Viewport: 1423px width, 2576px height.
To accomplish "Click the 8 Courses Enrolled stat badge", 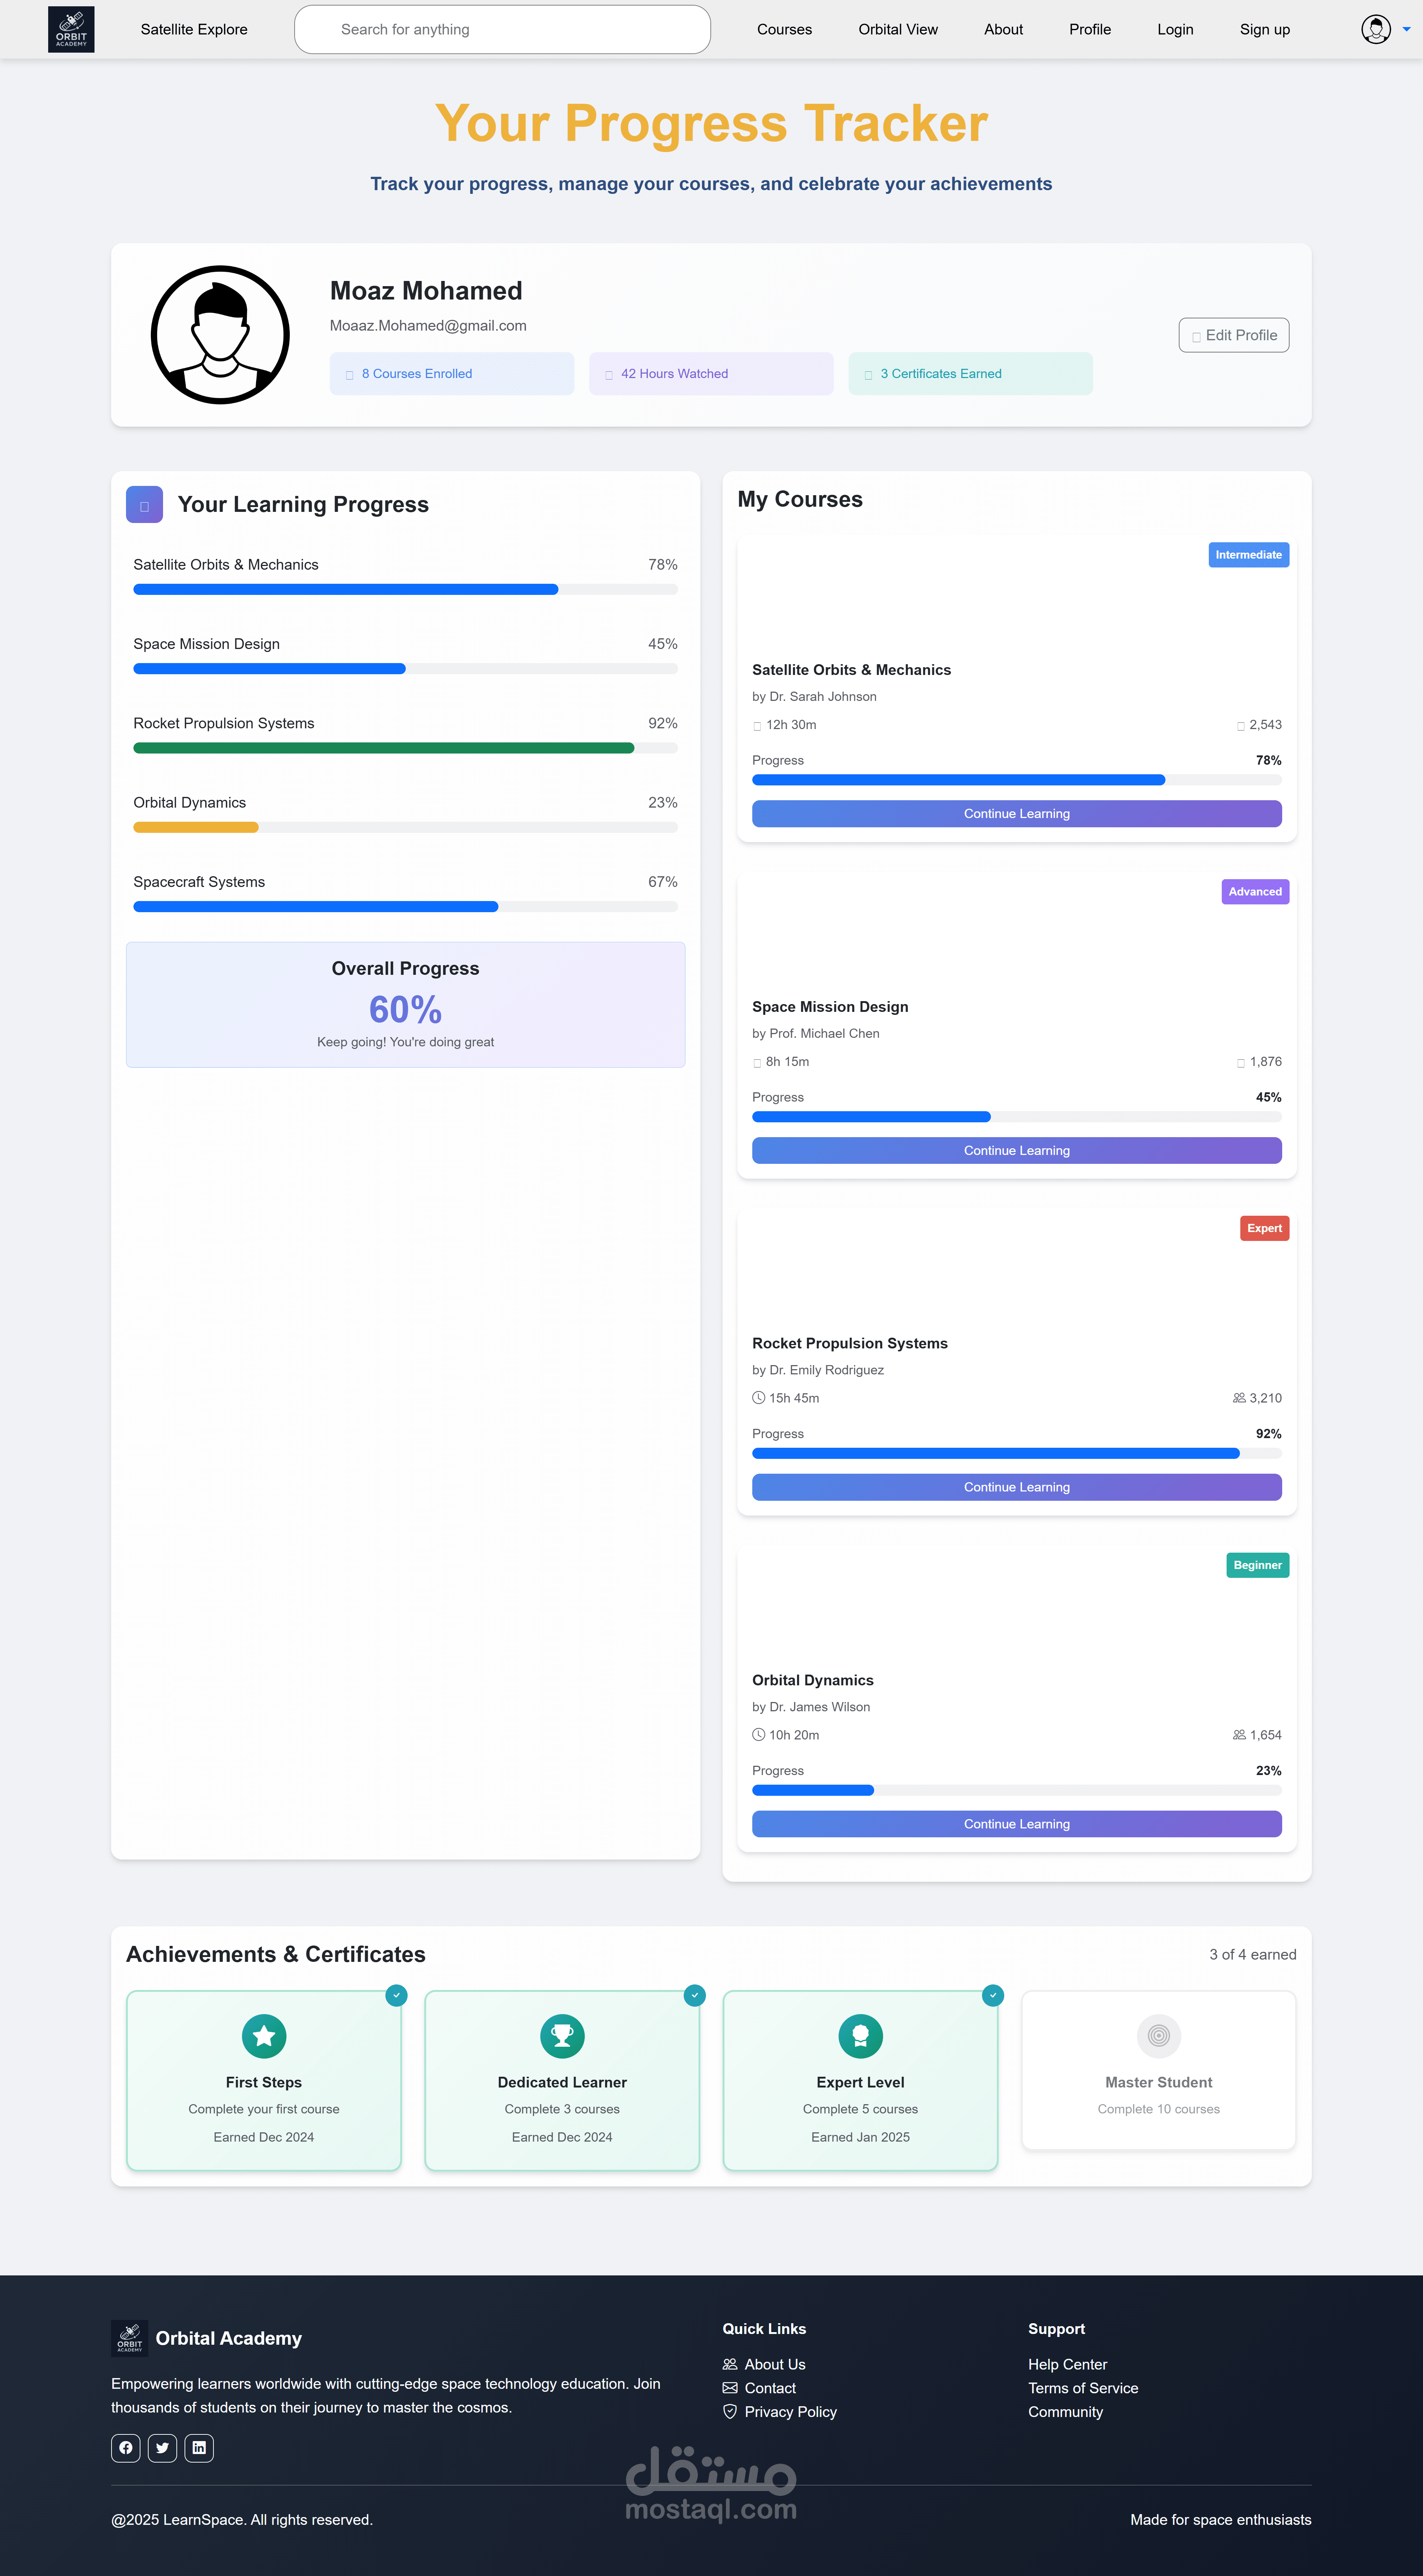I will point(452,374).
